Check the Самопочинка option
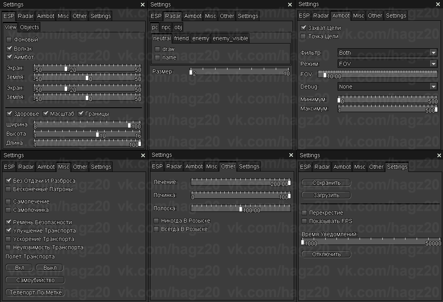This screenshot has width=443, height=302. 8,210
